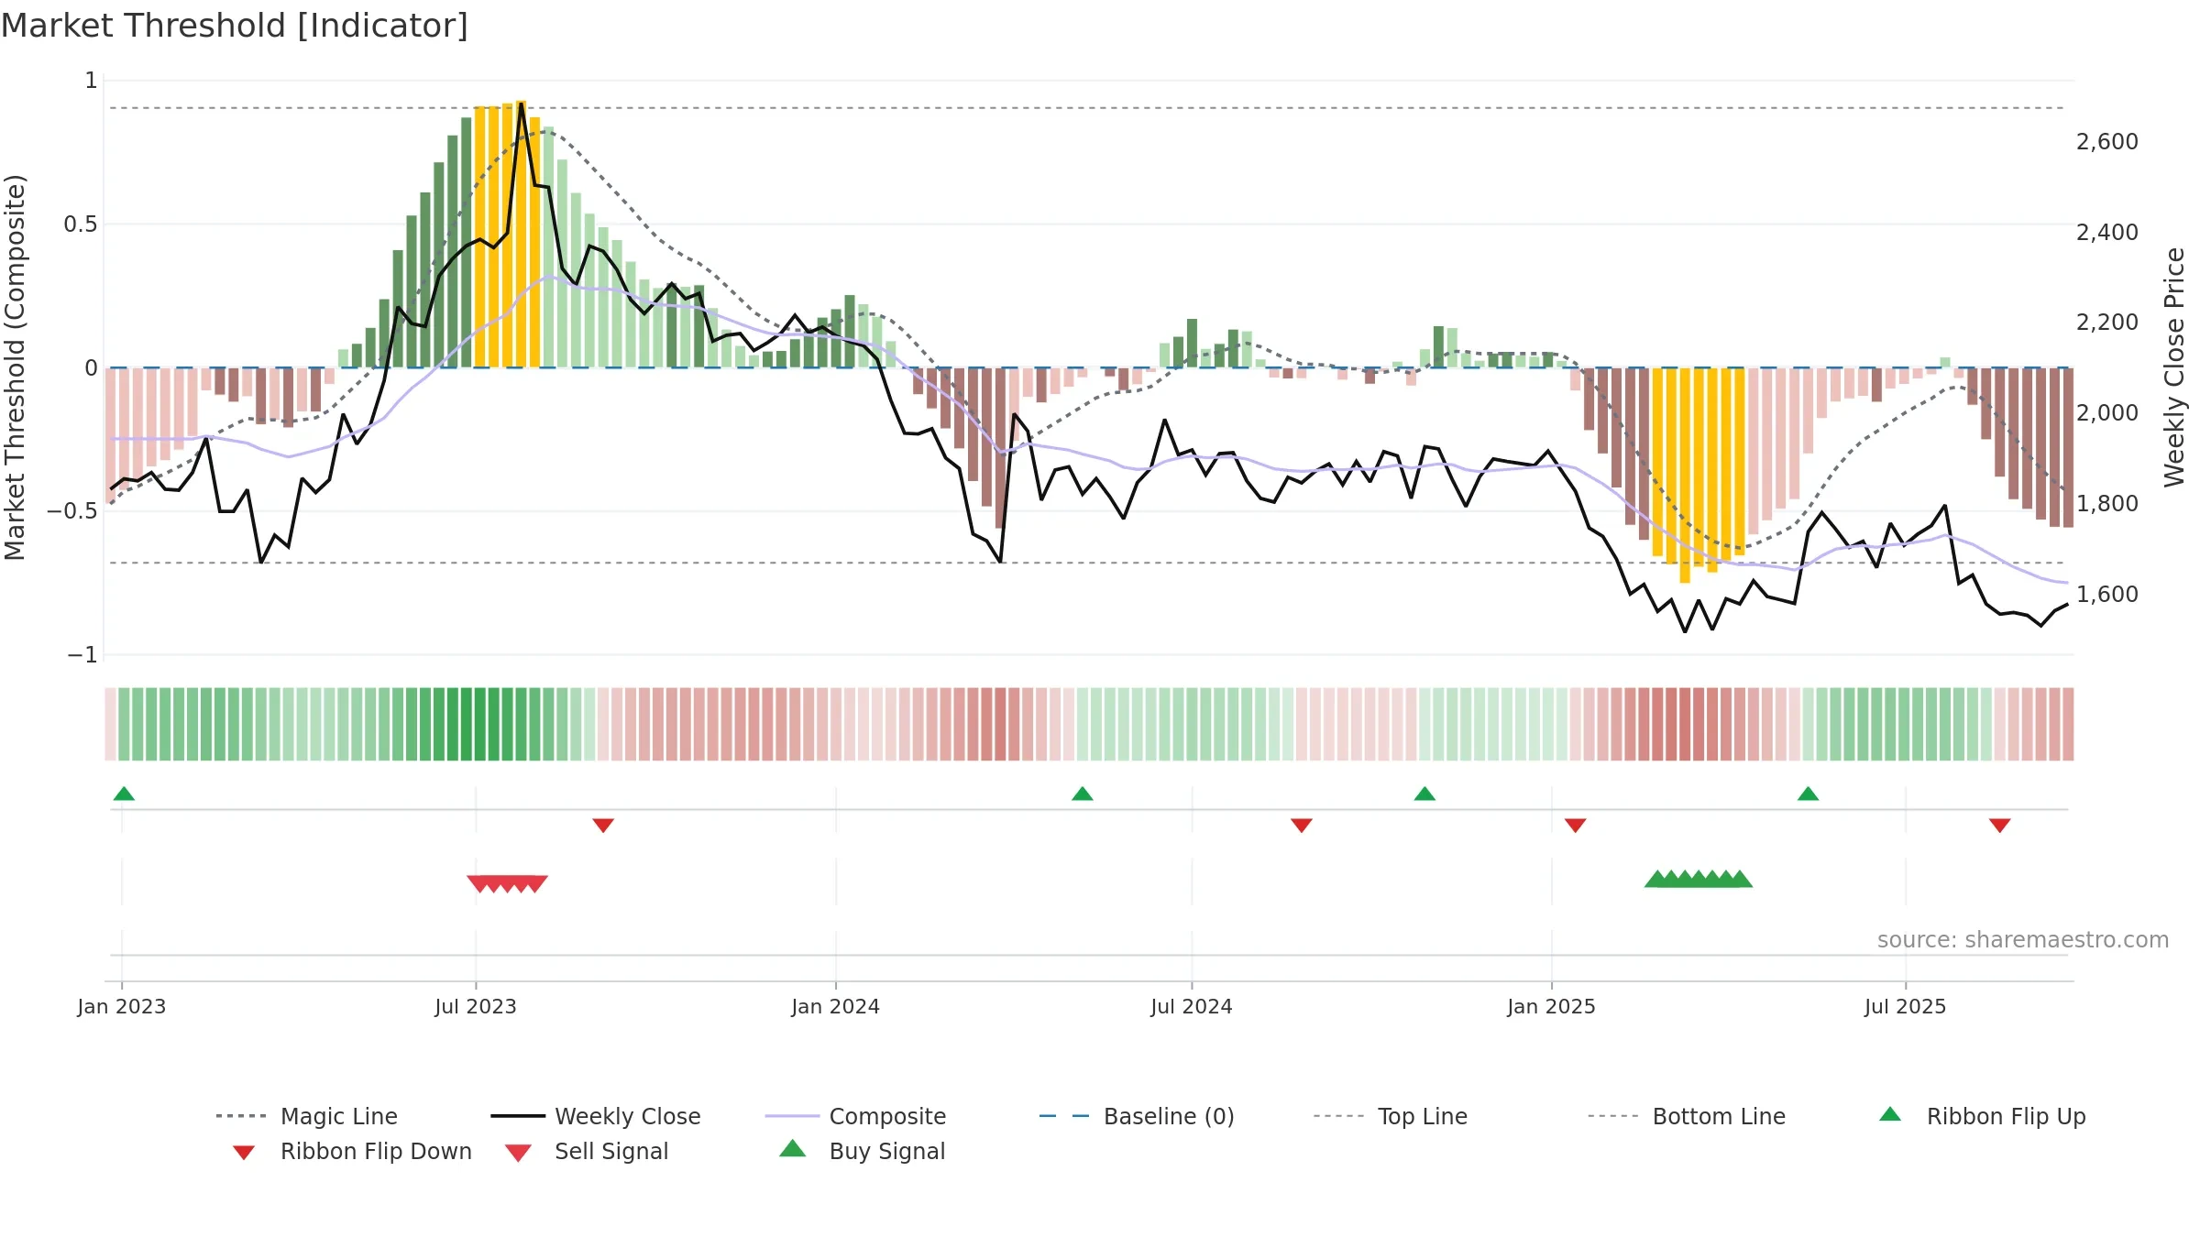Click the 2,000 price axis label
The image size is (2200, 1237).
2107,413
